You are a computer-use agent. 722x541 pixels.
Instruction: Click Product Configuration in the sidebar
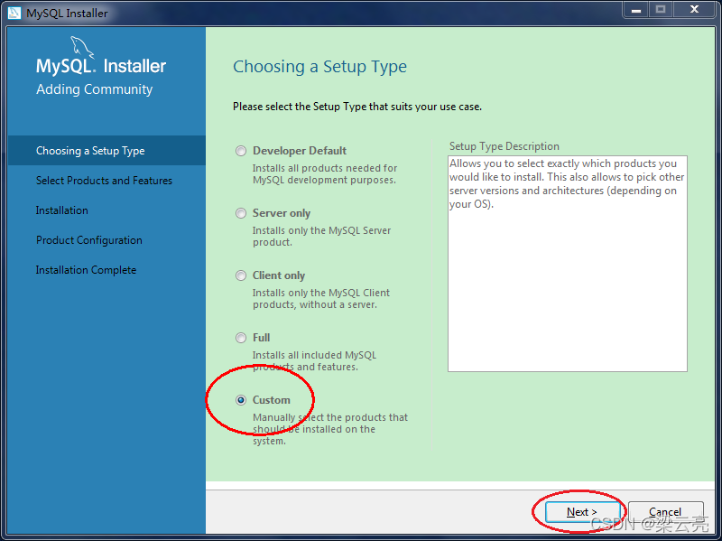coord(88,239)
